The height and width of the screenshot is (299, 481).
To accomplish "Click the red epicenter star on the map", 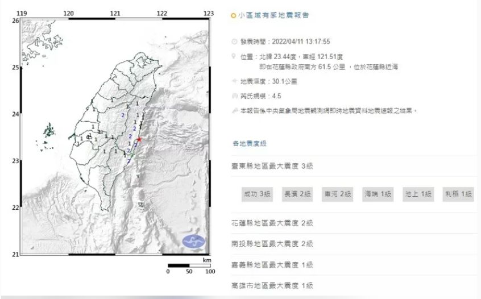I will point(139,139).
